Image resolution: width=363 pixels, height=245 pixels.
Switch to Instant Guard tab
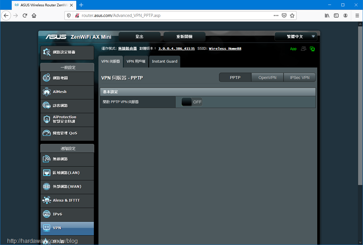point(164,62)
